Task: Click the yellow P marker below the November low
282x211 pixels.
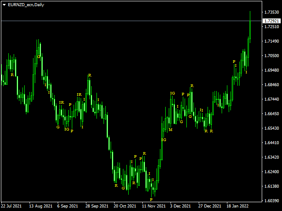Action: click(x=151, y=199)
